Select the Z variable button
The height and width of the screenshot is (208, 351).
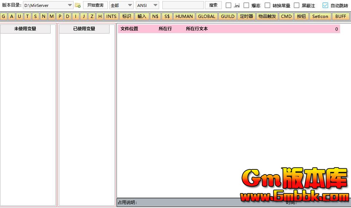coord(92,16)
